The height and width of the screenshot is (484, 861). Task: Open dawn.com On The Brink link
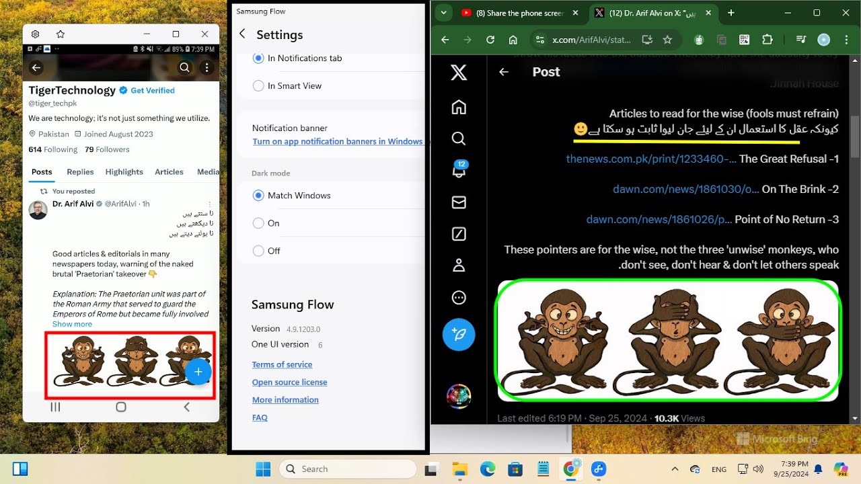pos(686,190)
